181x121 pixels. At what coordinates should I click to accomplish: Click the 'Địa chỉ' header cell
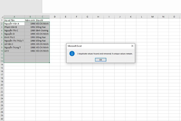43,20
